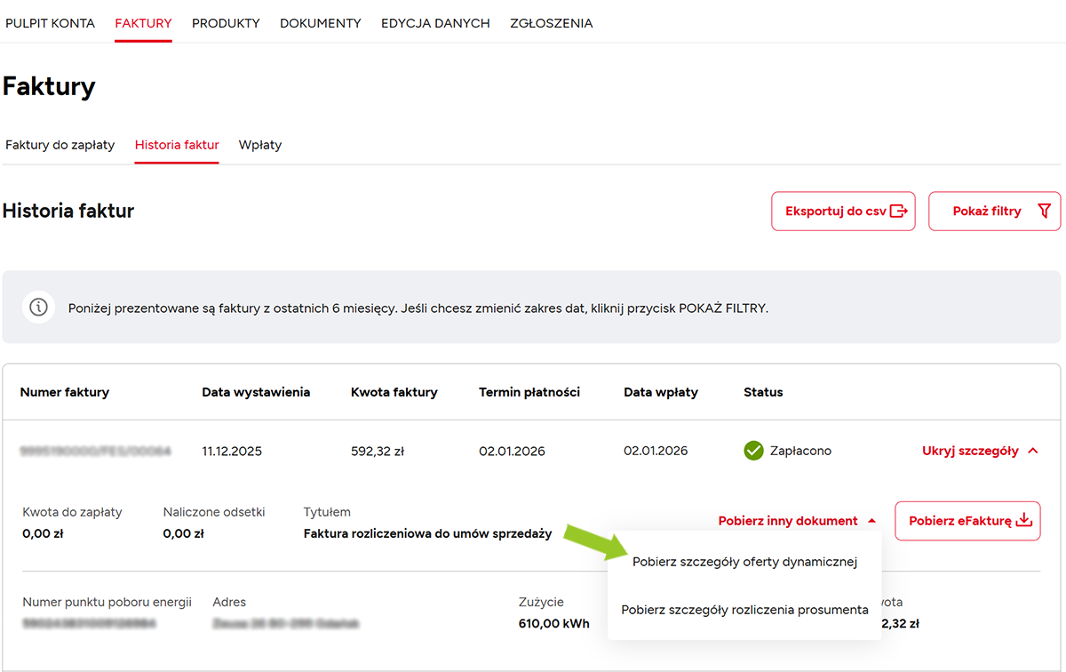The image size is (1066, 672).
Task: Click the blurred invoice number in the row
Action: pyautogui.click(x=95, y=452)
